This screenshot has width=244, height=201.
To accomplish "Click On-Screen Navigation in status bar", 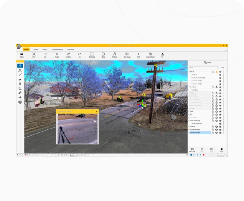I will pos(32,155).
